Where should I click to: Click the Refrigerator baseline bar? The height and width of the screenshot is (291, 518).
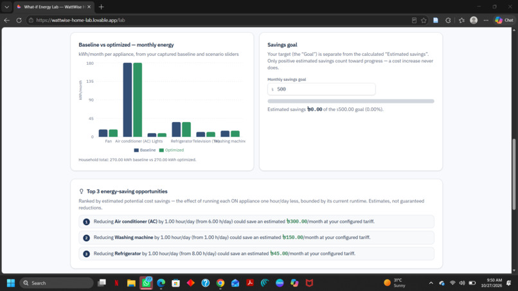176,130
